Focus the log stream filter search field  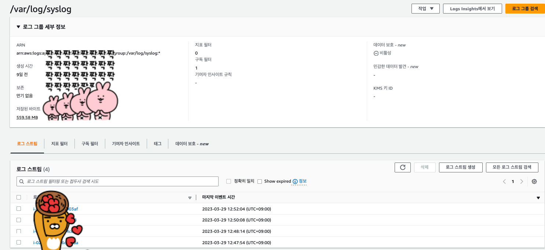[x=117, y=181]
